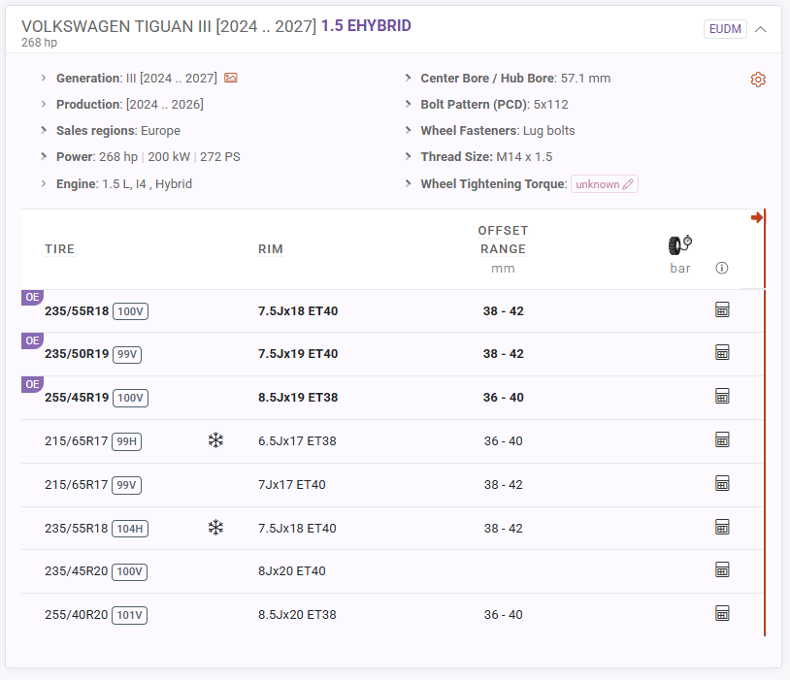Expand the Engine detail chevron
The image size is (790, 680).
44,184
